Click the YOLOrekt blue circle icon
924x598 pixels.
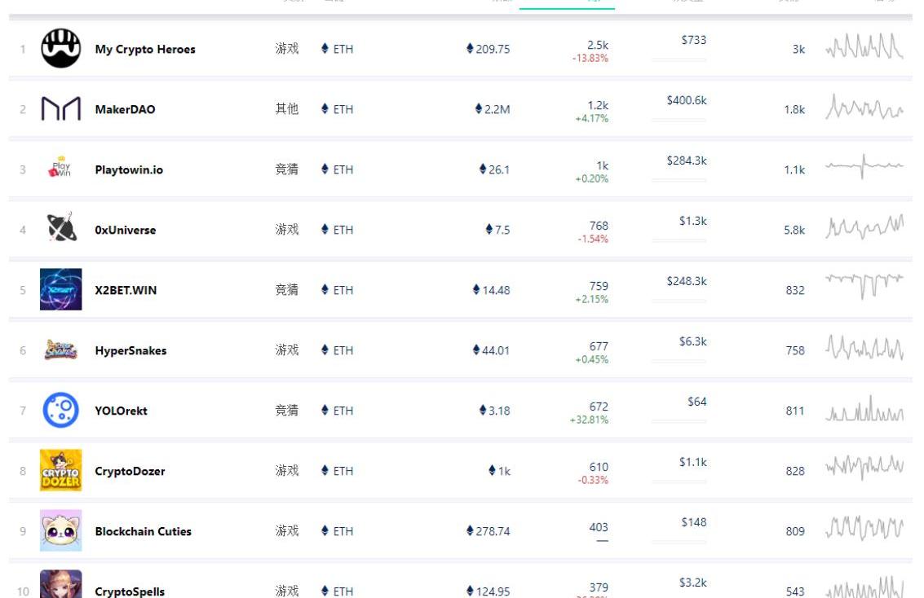click(61, 410)
